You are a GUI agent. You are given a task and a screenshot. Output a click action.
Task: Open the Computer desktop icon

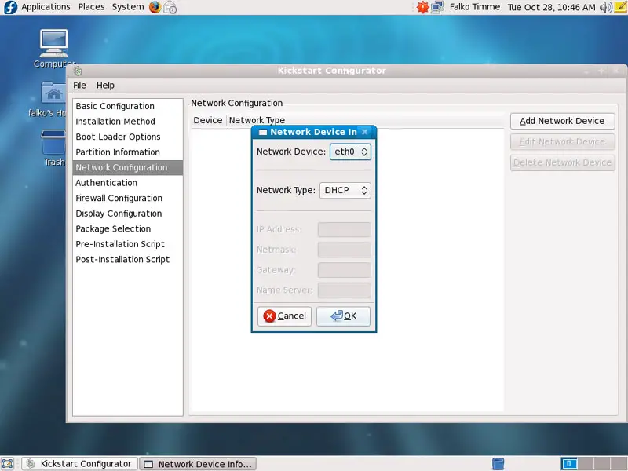click(54, 49)
